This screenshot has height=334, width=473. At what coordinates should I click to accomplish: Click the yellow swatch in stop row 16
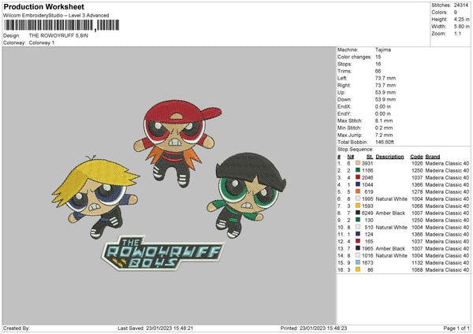pyautogui.click(x=358, y=269)
